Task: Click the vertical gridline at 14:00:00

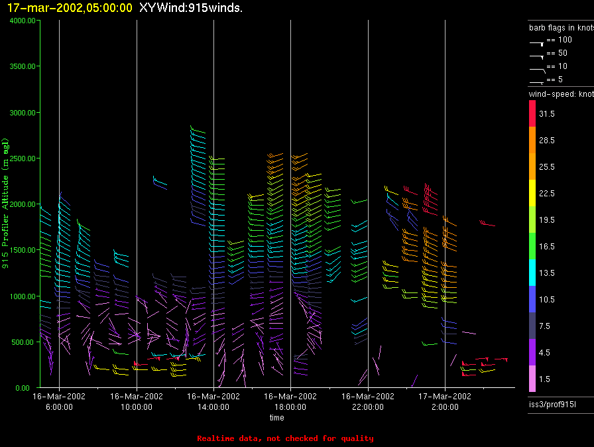Action: [213, 204]
